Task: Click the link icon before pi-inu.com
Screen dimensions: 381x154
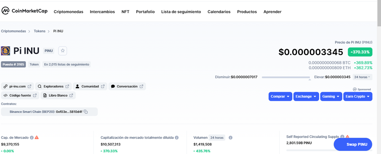Action: [5, 87]
